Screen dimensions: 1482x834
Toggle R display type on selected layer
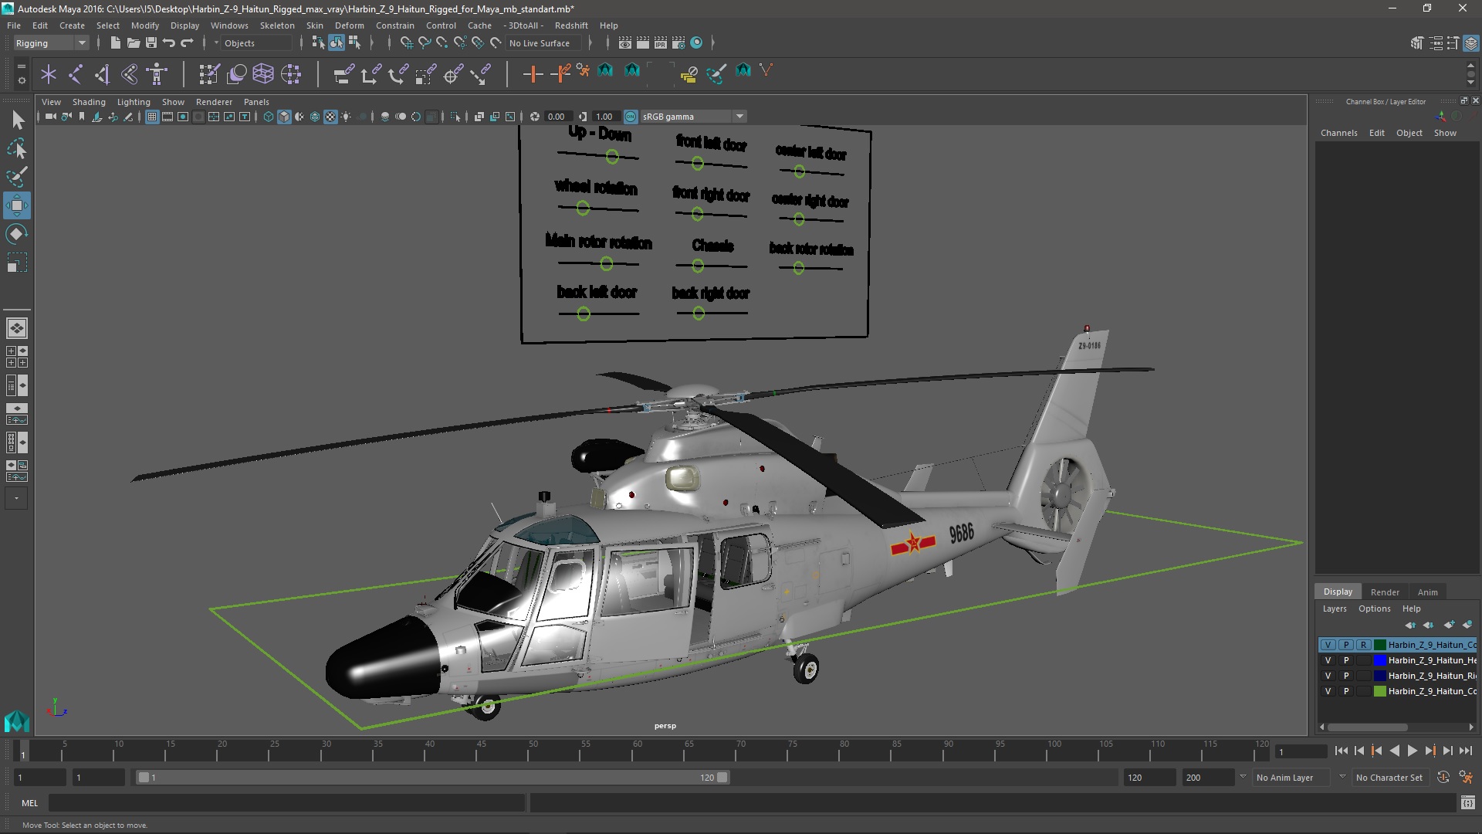(1363, 645)
